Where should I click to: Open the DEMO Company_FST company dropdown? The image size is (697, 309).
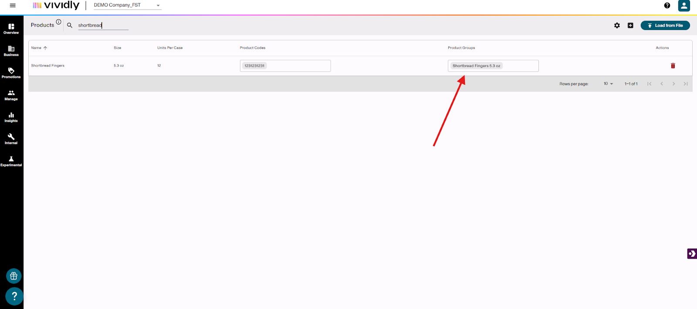pyautogui.click(x=127, y=6)
